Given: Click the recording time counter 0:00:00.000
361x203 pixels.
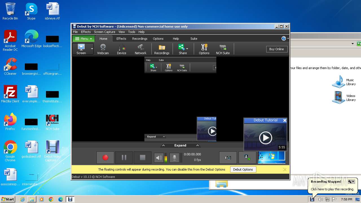Looking at the screenshot, I should pyautogui.click(x=192, y=154).
